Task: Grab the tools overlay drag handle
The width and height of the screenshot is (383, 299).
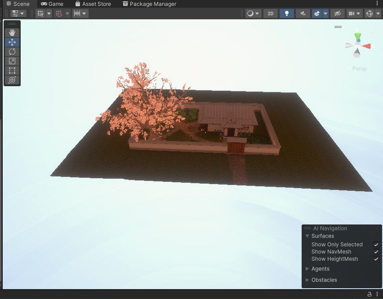Action: [x=12, y=24]
